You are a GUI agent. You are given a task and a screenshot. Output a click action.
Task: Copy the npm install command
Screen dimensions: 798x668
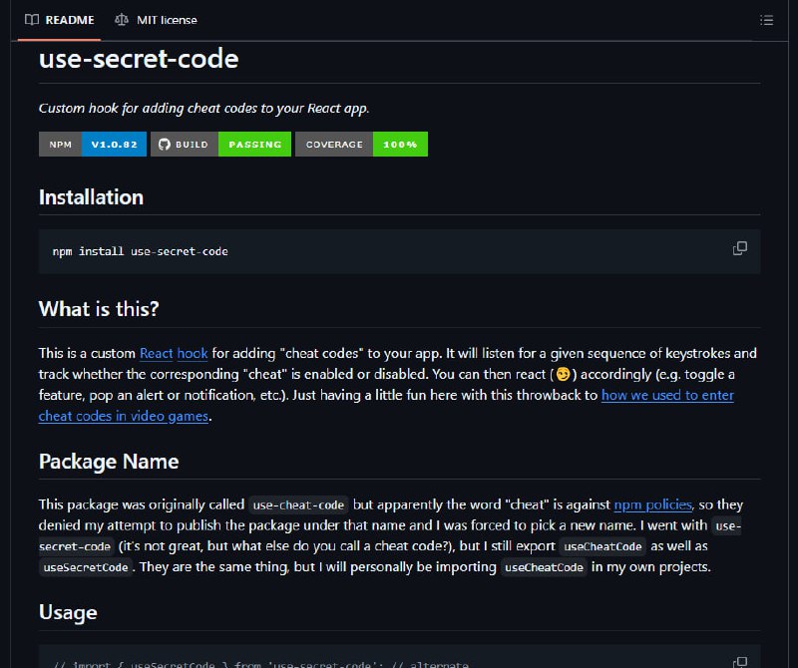click(x=740, y=248)
